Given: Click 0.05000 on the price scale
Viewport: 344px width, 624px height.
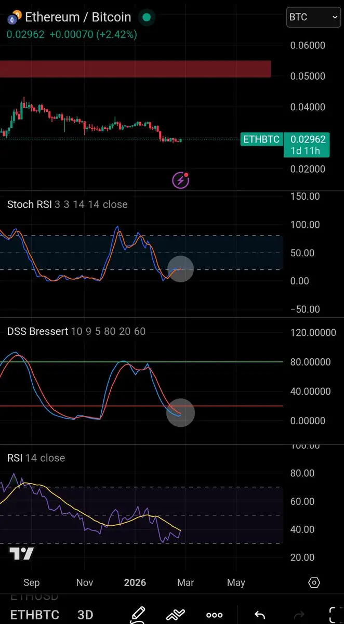Looking at the screenshot, I should coord(308,76).
